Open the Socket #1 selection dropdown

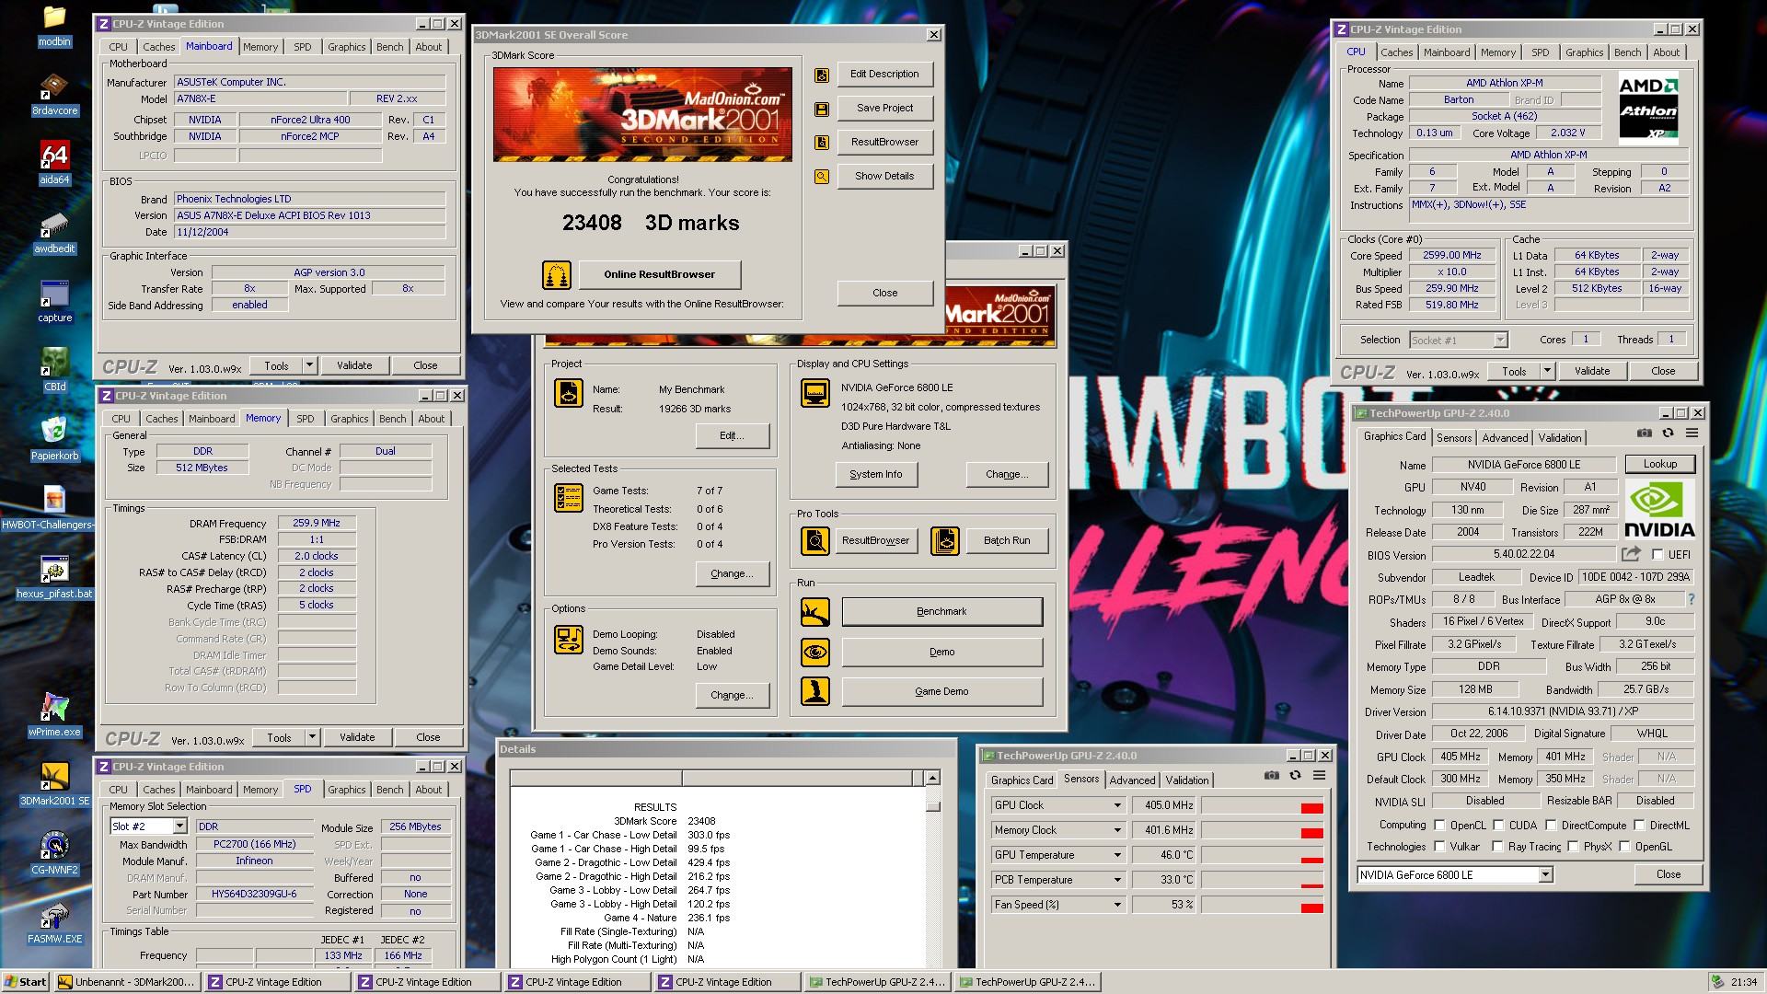tap(1500, 340)
